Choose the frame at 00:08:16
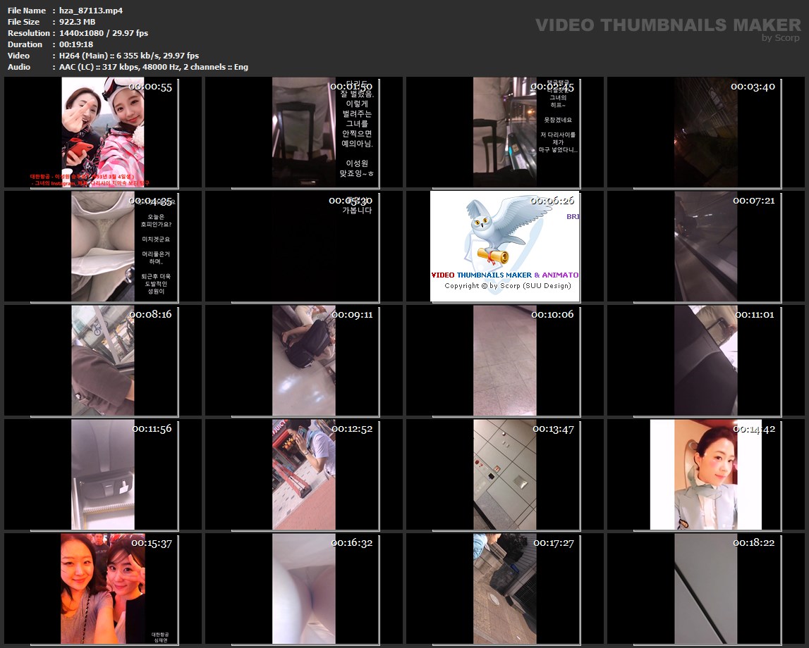Screen dimensions: 809x648 (x=103, y=361)
